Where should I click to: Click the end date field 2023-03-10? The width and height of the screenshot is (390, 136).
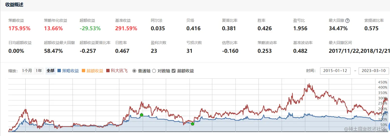(x=374, y=71)
